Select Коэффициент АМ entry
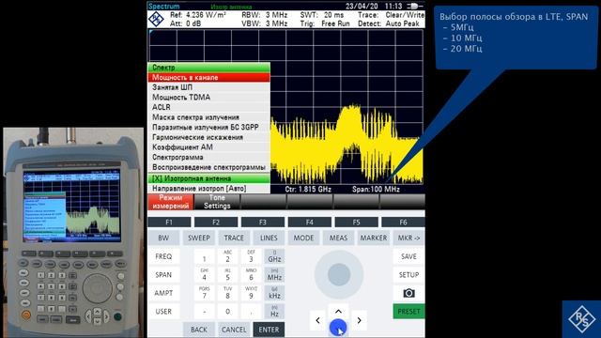The image size is (601, 338). (x=208, y=147)
